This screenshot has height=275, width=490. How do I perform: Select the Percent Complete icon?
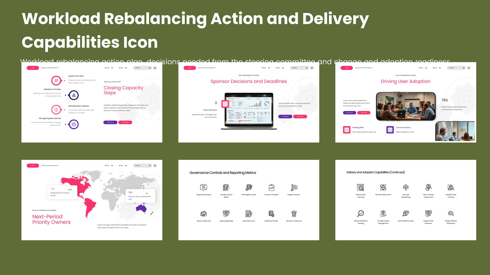[271, 188]
